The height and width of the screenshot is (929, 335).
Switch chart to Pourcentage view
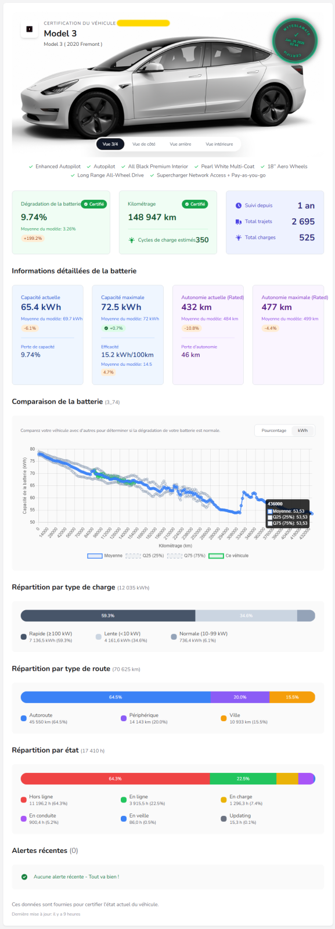(x=273, y=431)
